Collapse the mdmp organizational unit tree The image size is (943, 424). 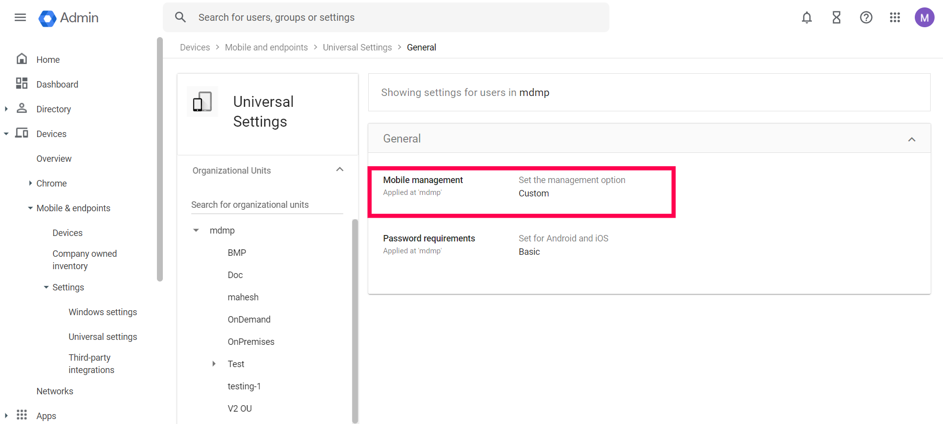click(x=196, y=231)
